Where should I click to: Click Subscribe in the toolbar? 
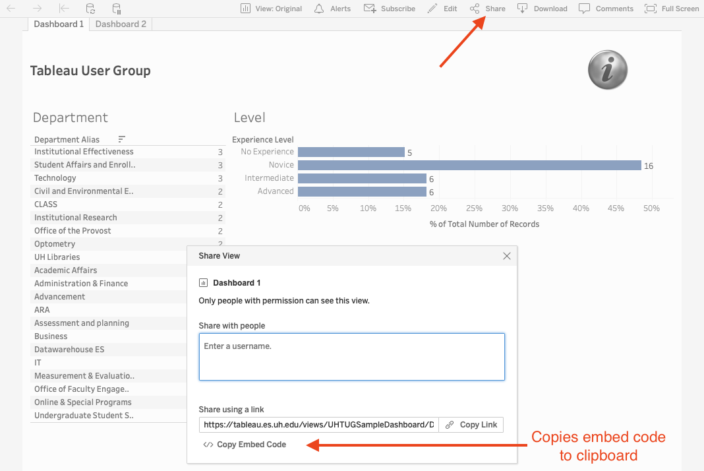coord(390,9)
